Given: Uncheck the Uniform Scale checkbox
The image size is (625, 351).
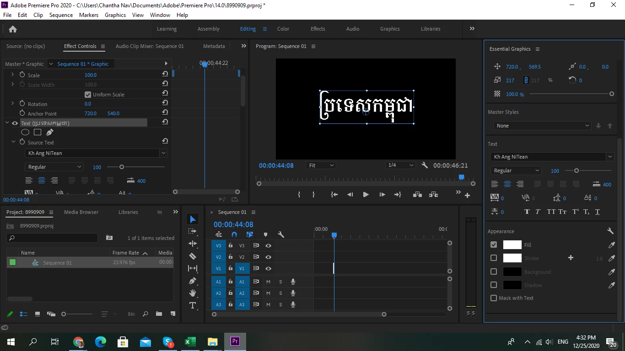Looking at the screenshot, I should [88, 95].
